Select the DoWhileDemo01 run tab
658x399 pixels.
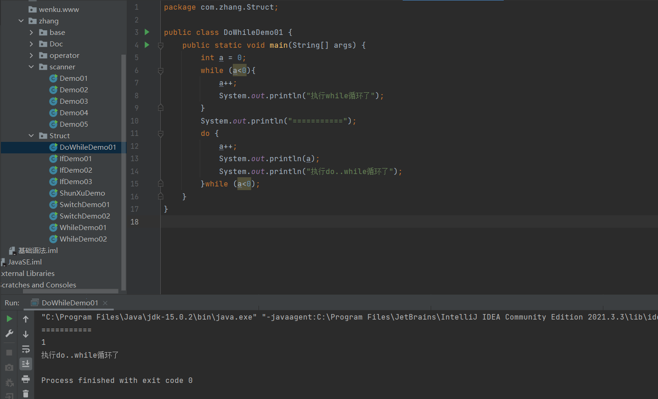tap(69, 303)
